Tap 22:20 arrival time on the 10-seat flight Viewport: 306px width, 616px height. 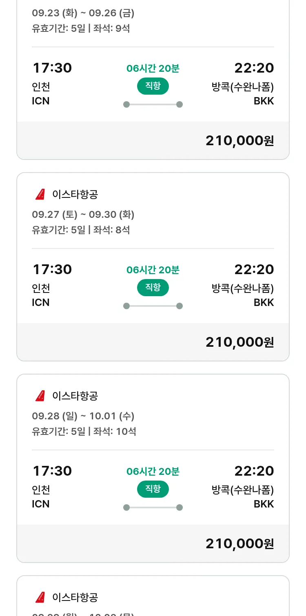coord(254,471)
